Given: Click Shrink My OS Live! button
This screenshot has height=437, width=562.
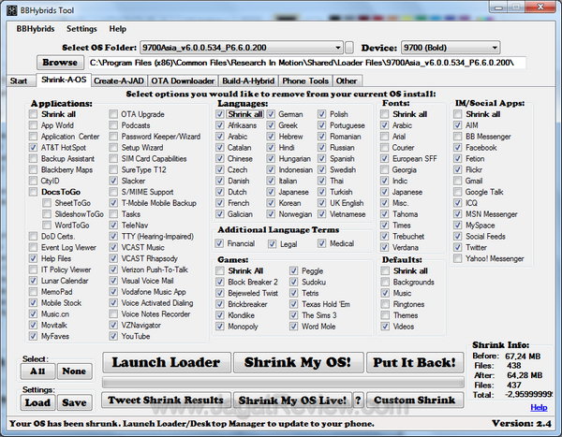Looking at the screenshot, I should [x=292, y=401].
